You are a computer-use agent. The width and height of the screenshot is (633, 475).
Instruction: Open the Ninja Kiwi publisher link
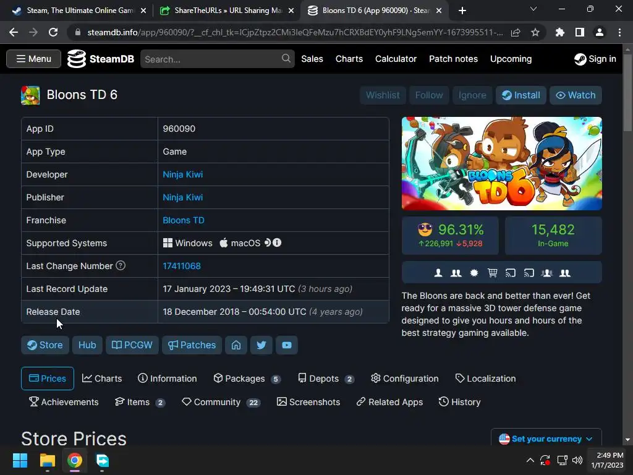tap(182, 197)
